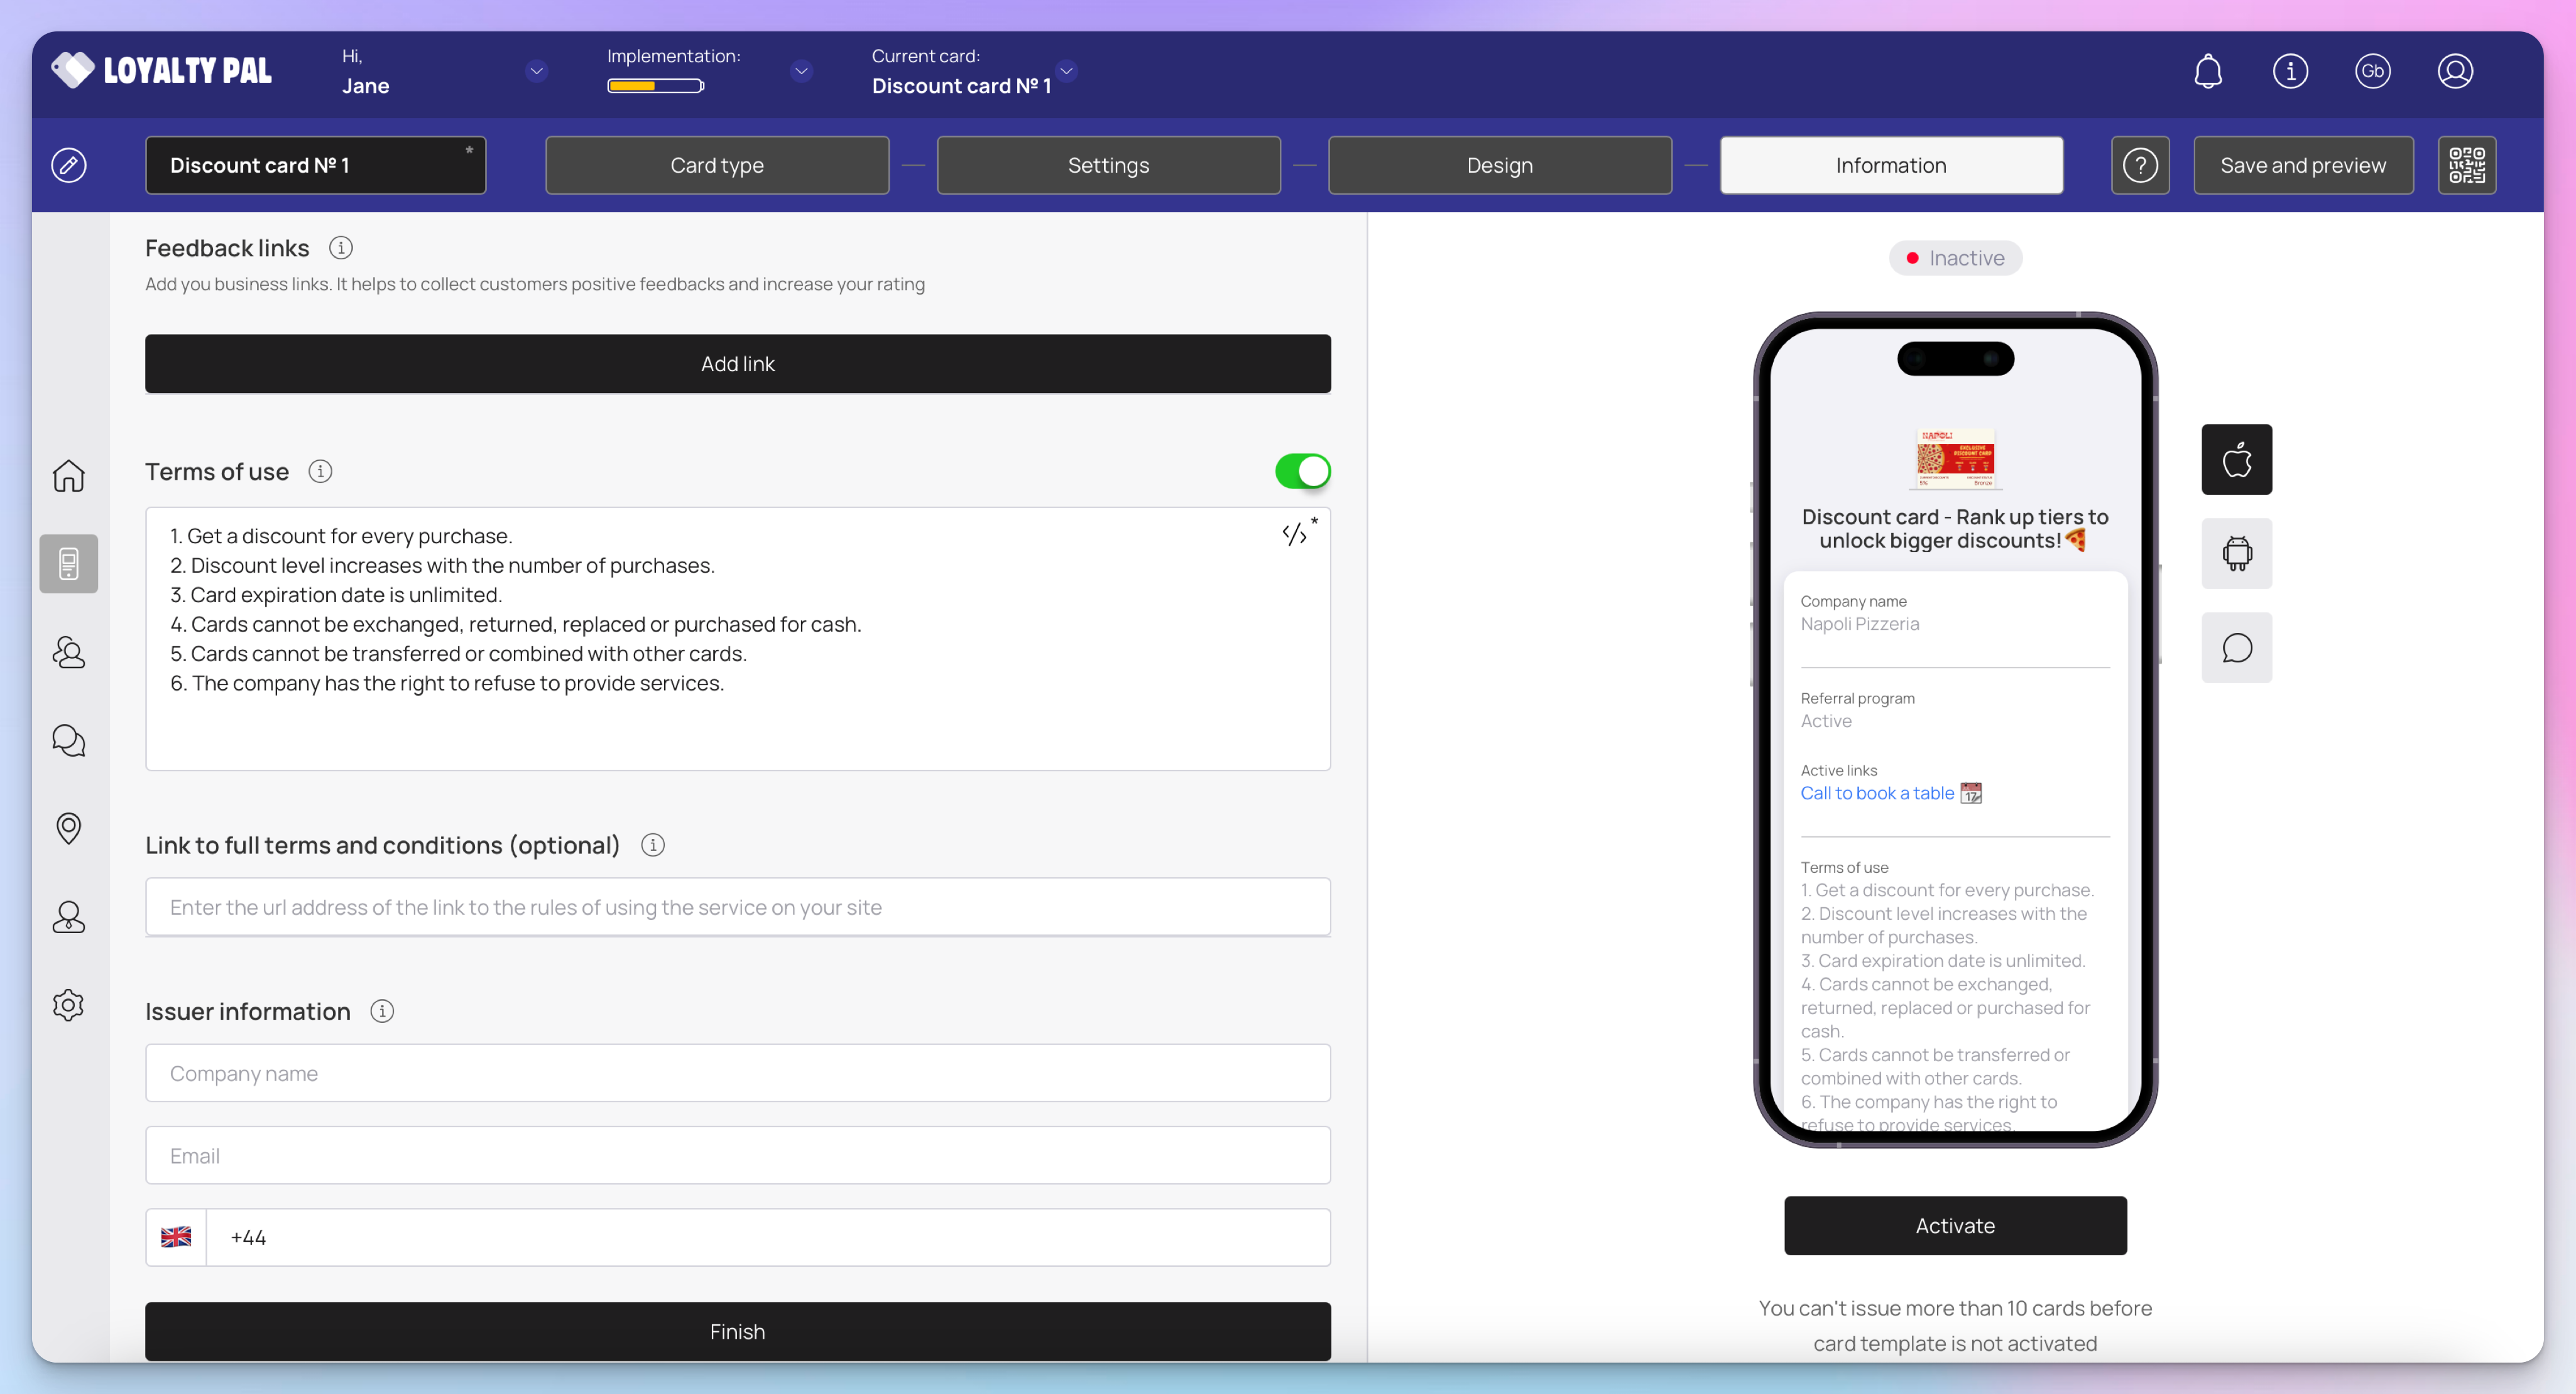The image size is (2576, 1394).
Task: Open the chat bubble preview icon
Action: (x=2236, y=647)
